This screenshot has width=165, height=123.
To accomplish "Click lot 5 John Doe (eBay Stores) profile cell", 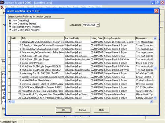I will coord(77,56).
